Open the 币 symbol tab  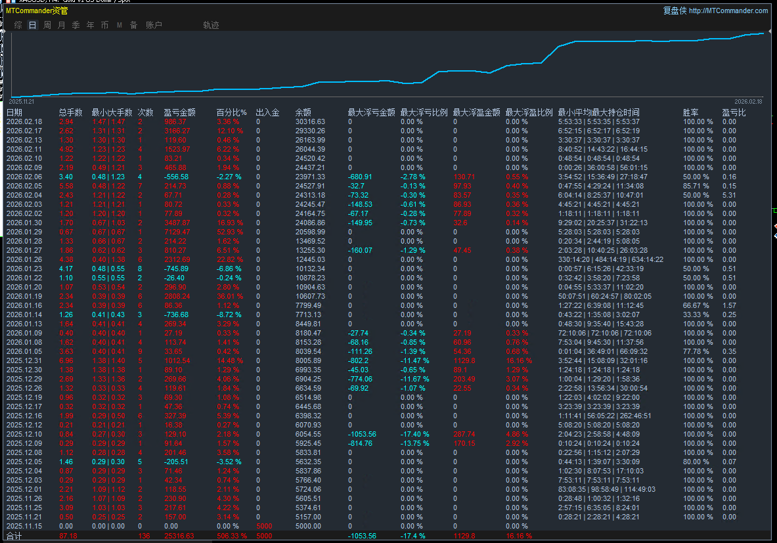coord(105,25)
